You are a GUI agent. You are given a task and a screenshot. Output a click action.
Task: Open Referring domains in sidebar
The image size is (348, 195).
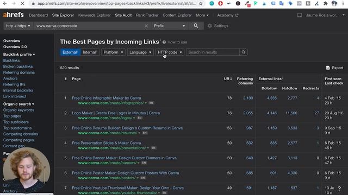tap(19, 72)
